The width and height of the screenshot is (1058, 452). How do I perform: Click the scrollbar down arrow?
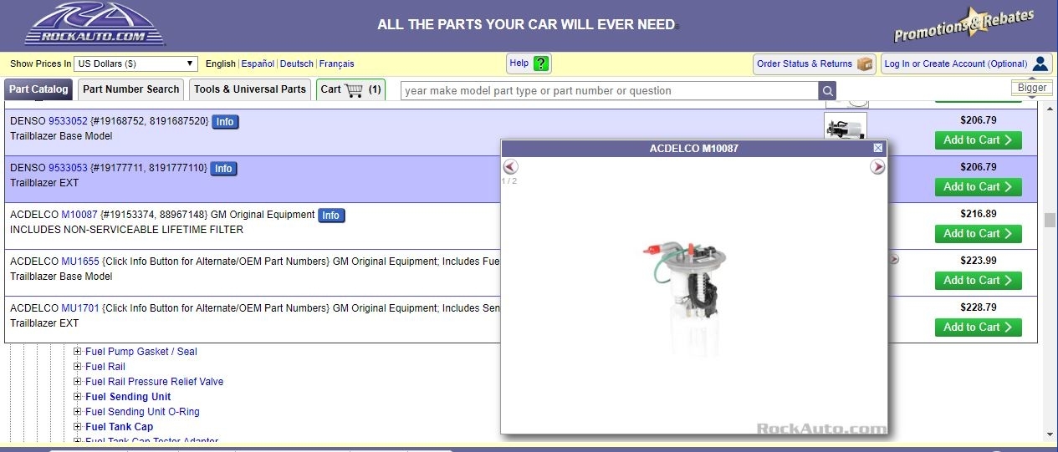tap(1050, 434)
